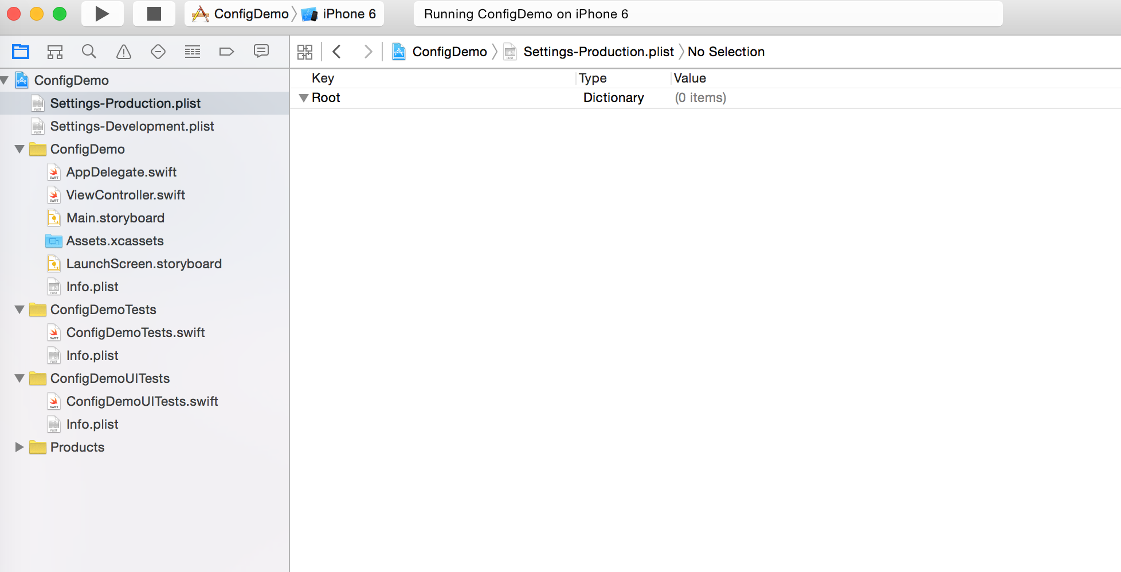Open the Symbol navigator
This screenshot has width=1121, height=572.
pos(54,52)
